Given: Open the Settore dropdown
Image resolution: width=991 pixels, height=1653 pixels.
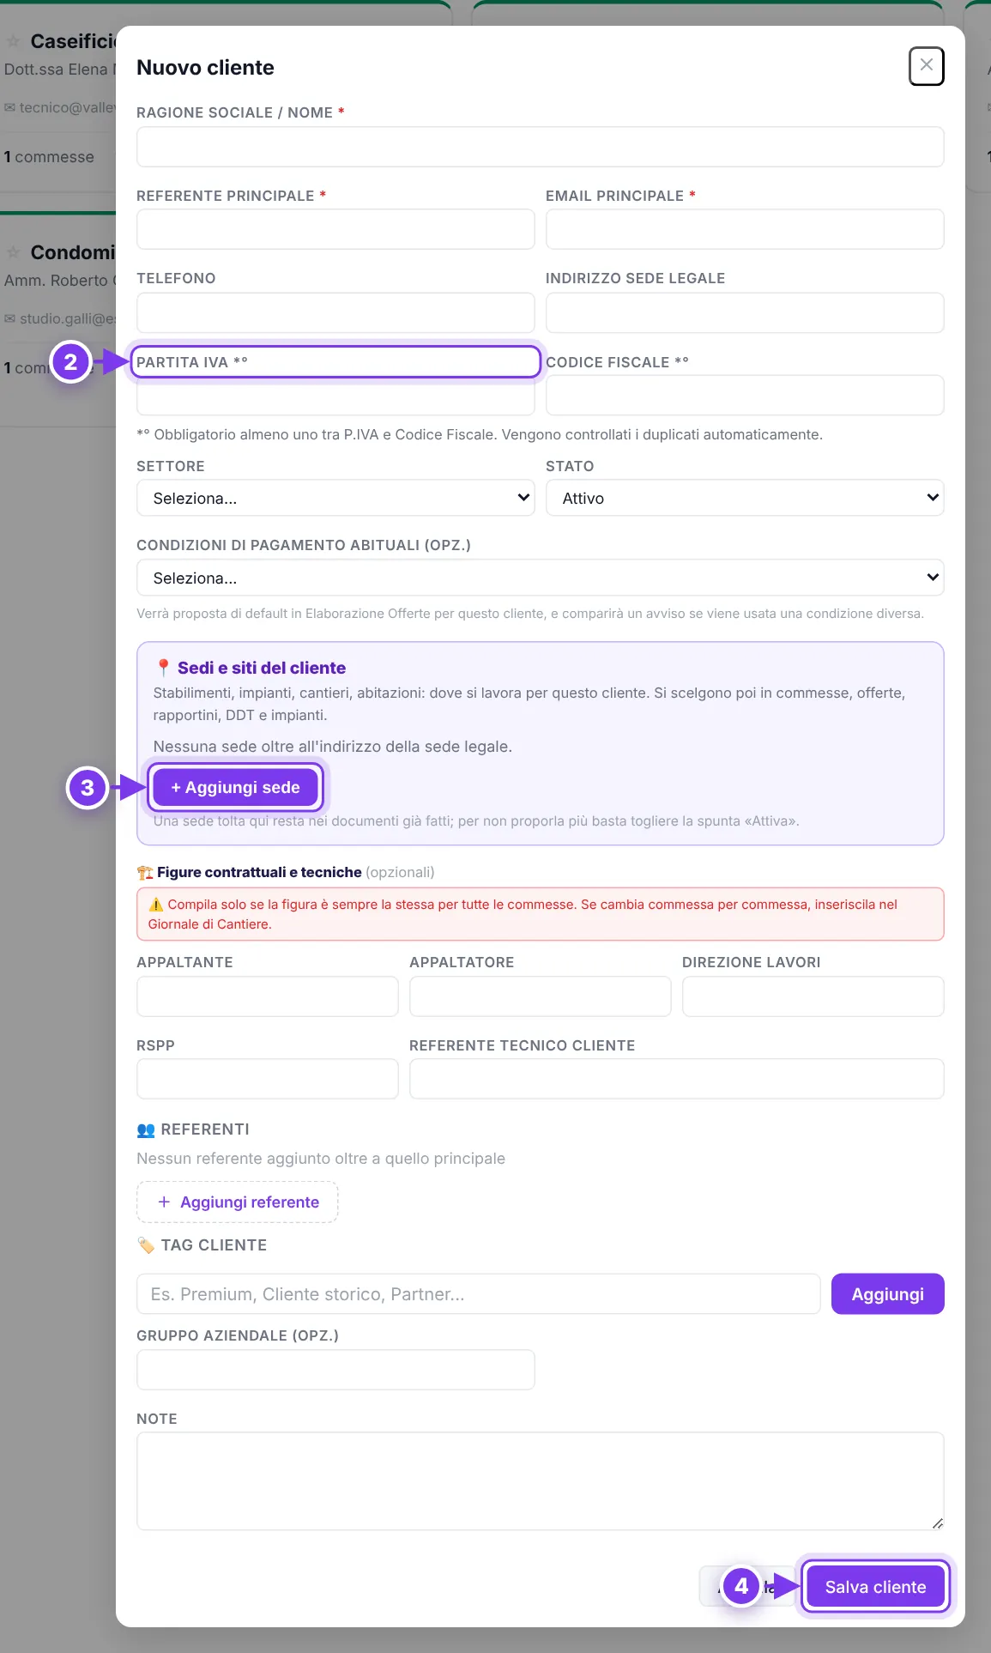Looking at the screenshot, I should pyautogui.click(x=335, y=498).
